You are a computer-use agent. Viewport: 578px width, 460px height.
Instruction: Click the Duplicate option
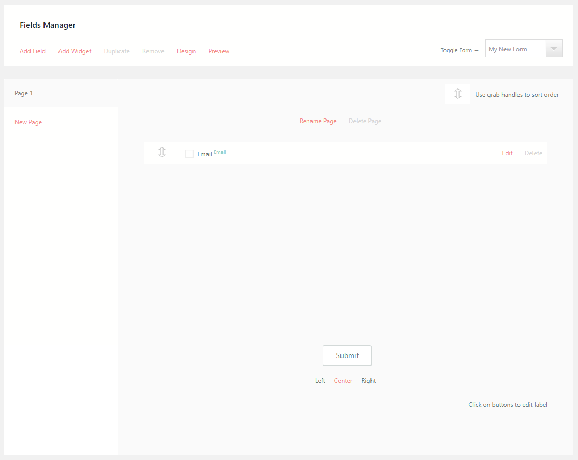[x=116, y=51]
